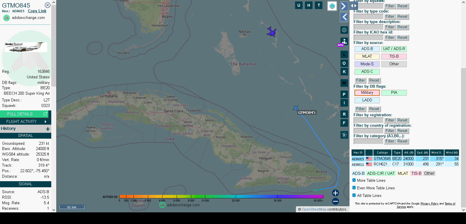This screenshot has width=466, height=224.
Task: Focus the country of registration input
Action: tap(368, 131)
